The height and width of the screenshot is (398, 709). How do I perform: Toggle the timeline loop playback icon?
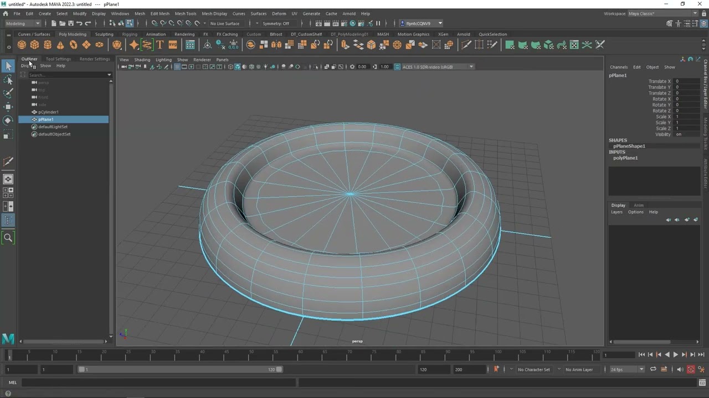(x=653, y=369)
